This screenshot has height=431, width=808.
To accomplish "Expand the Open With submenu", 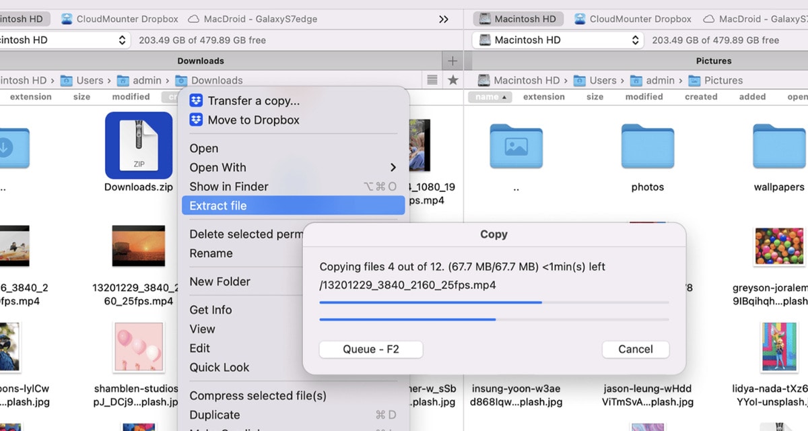I will (x=393, y=167).
